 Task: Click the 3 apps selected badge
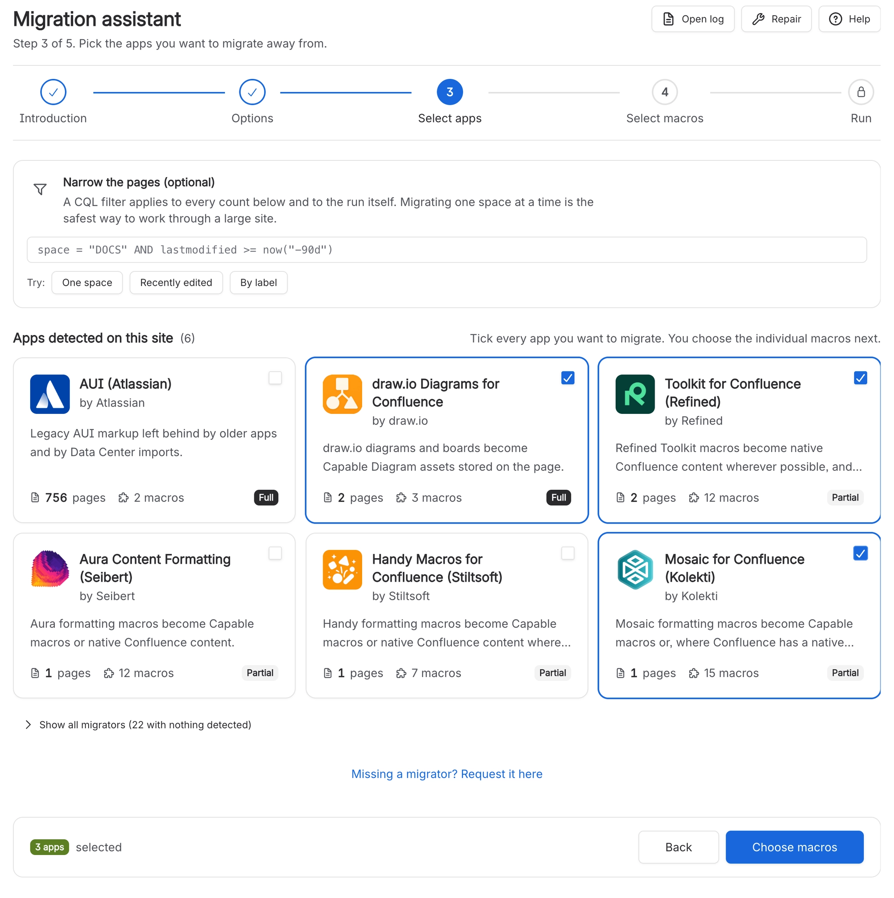[x=49, y=847]
